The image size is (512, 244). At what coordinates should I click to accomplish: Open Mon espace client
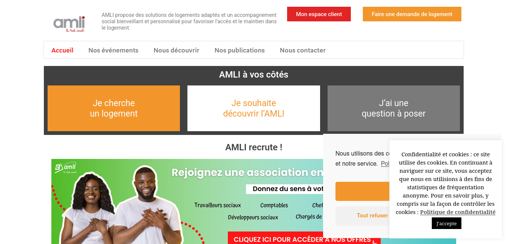click(x=319, y=14)
